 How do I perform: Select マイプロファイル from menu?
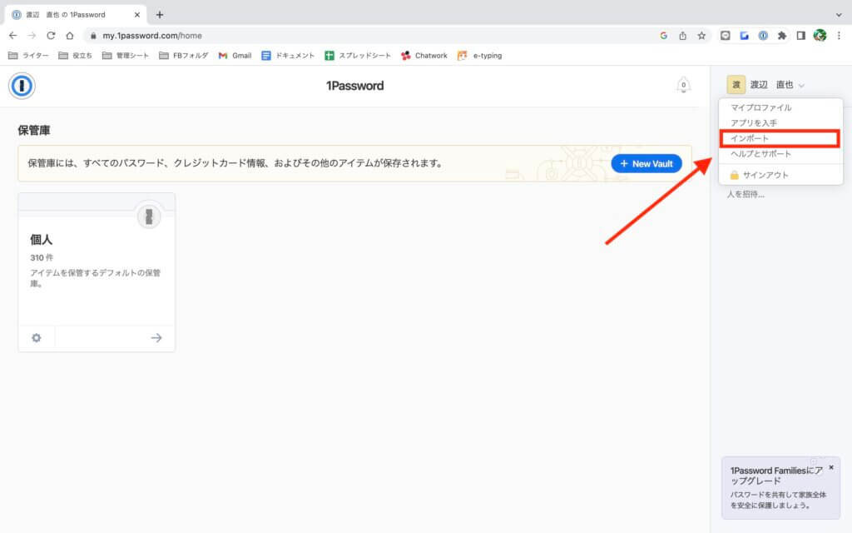(780, 107)
